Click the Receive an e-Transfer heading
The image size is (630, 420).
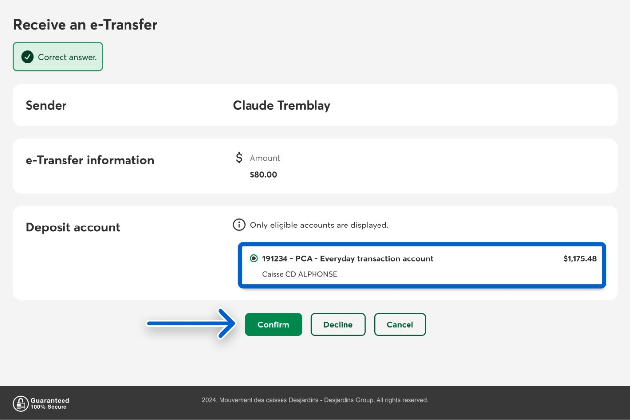[x=85, y=25]
